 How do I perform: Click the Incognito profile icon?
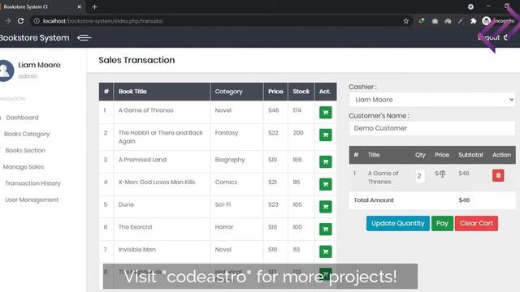click(x=486, y=21)
